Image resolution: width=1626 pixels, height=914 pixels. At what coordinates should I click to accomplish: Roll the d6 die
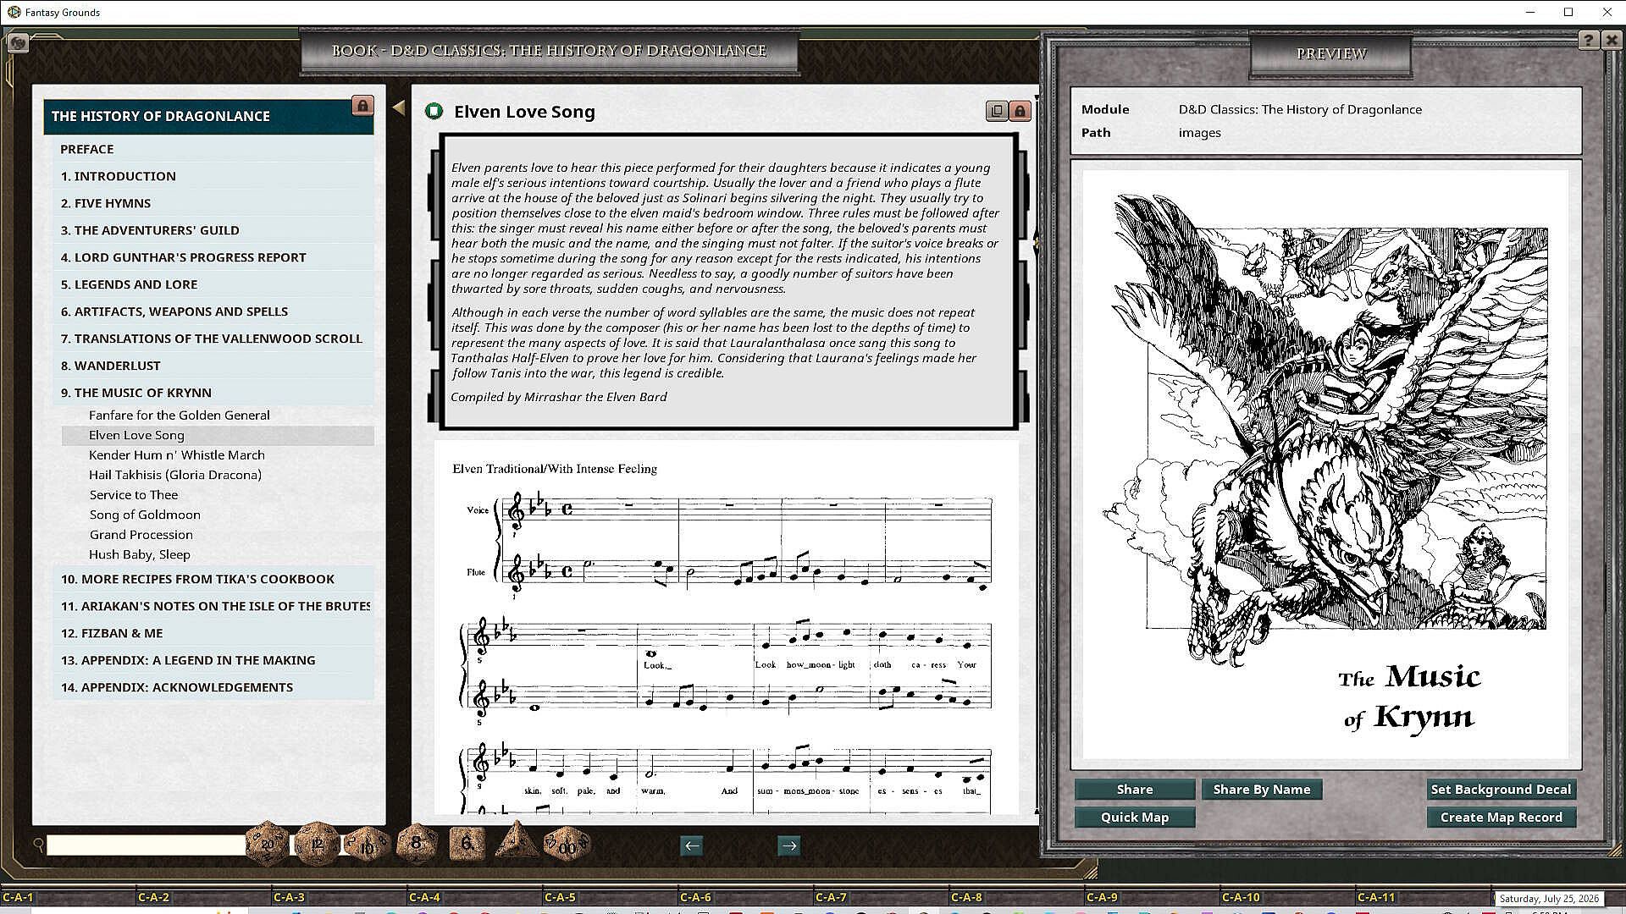click(x=467, y=843)
